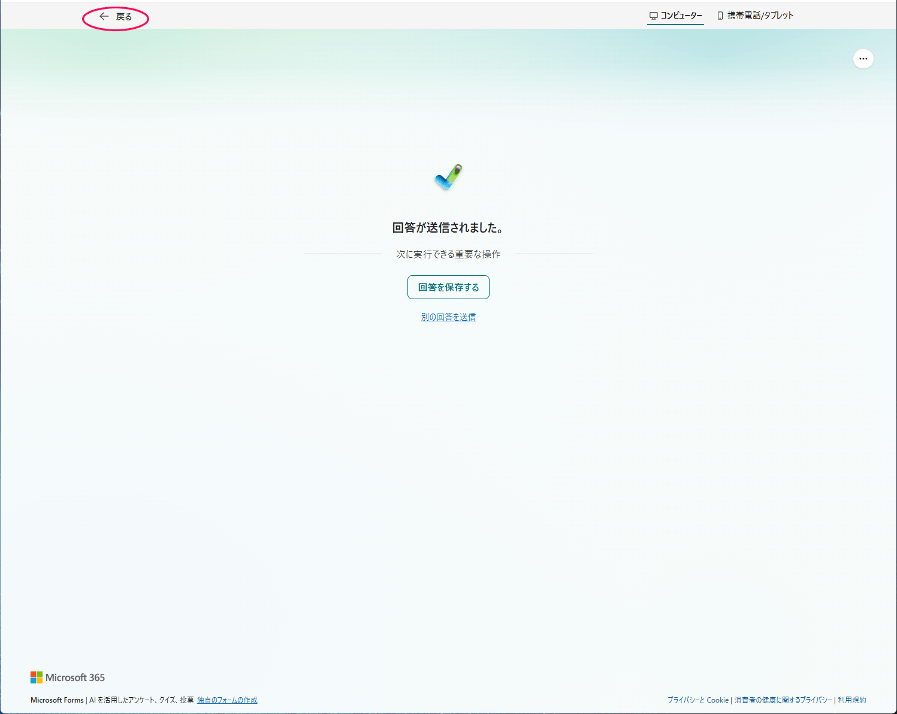Click the mobile phone icon
This screenshot has width=897, height=714.
[x=720, y=16]
